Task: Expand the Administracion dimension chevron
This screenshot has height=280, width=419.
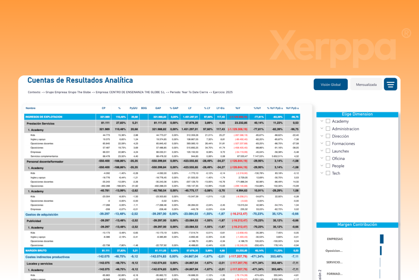Action: point(322,129)
